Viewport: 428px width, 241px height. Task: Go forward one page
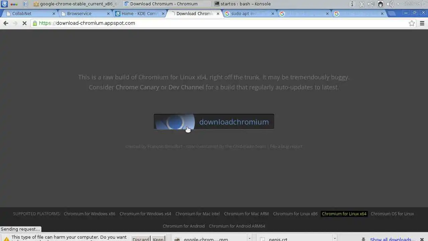pos(15,23)
